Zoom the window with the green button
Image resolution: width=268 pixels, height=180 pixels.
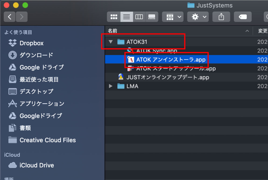pyautogui.click(x=25, y=5)
